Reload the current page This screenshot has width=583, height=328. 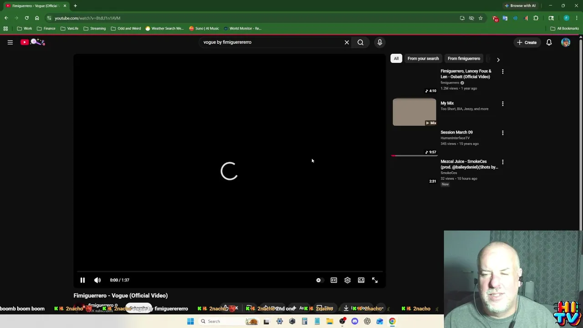pyautogui.click(x=26, y=18)
